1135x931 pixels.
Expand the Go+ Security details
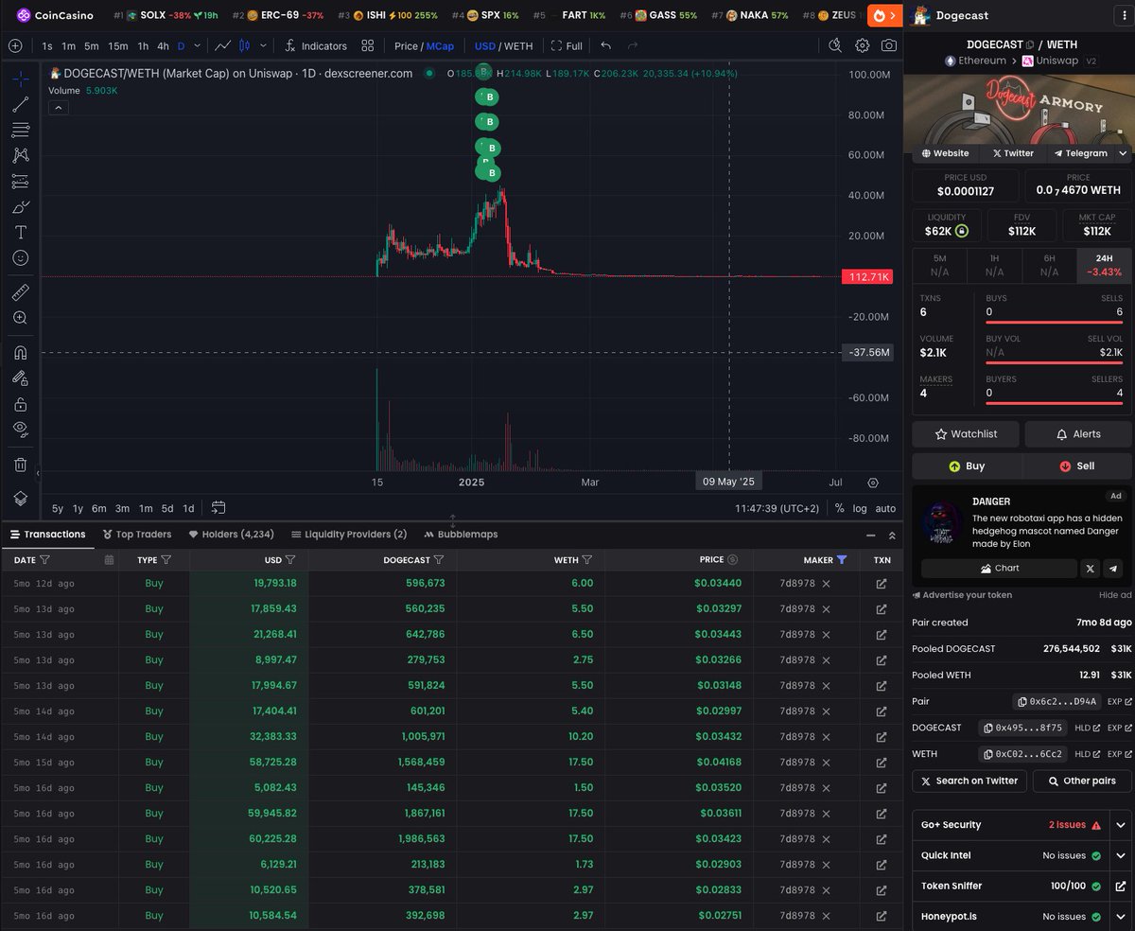click(x=1121, y=825)
